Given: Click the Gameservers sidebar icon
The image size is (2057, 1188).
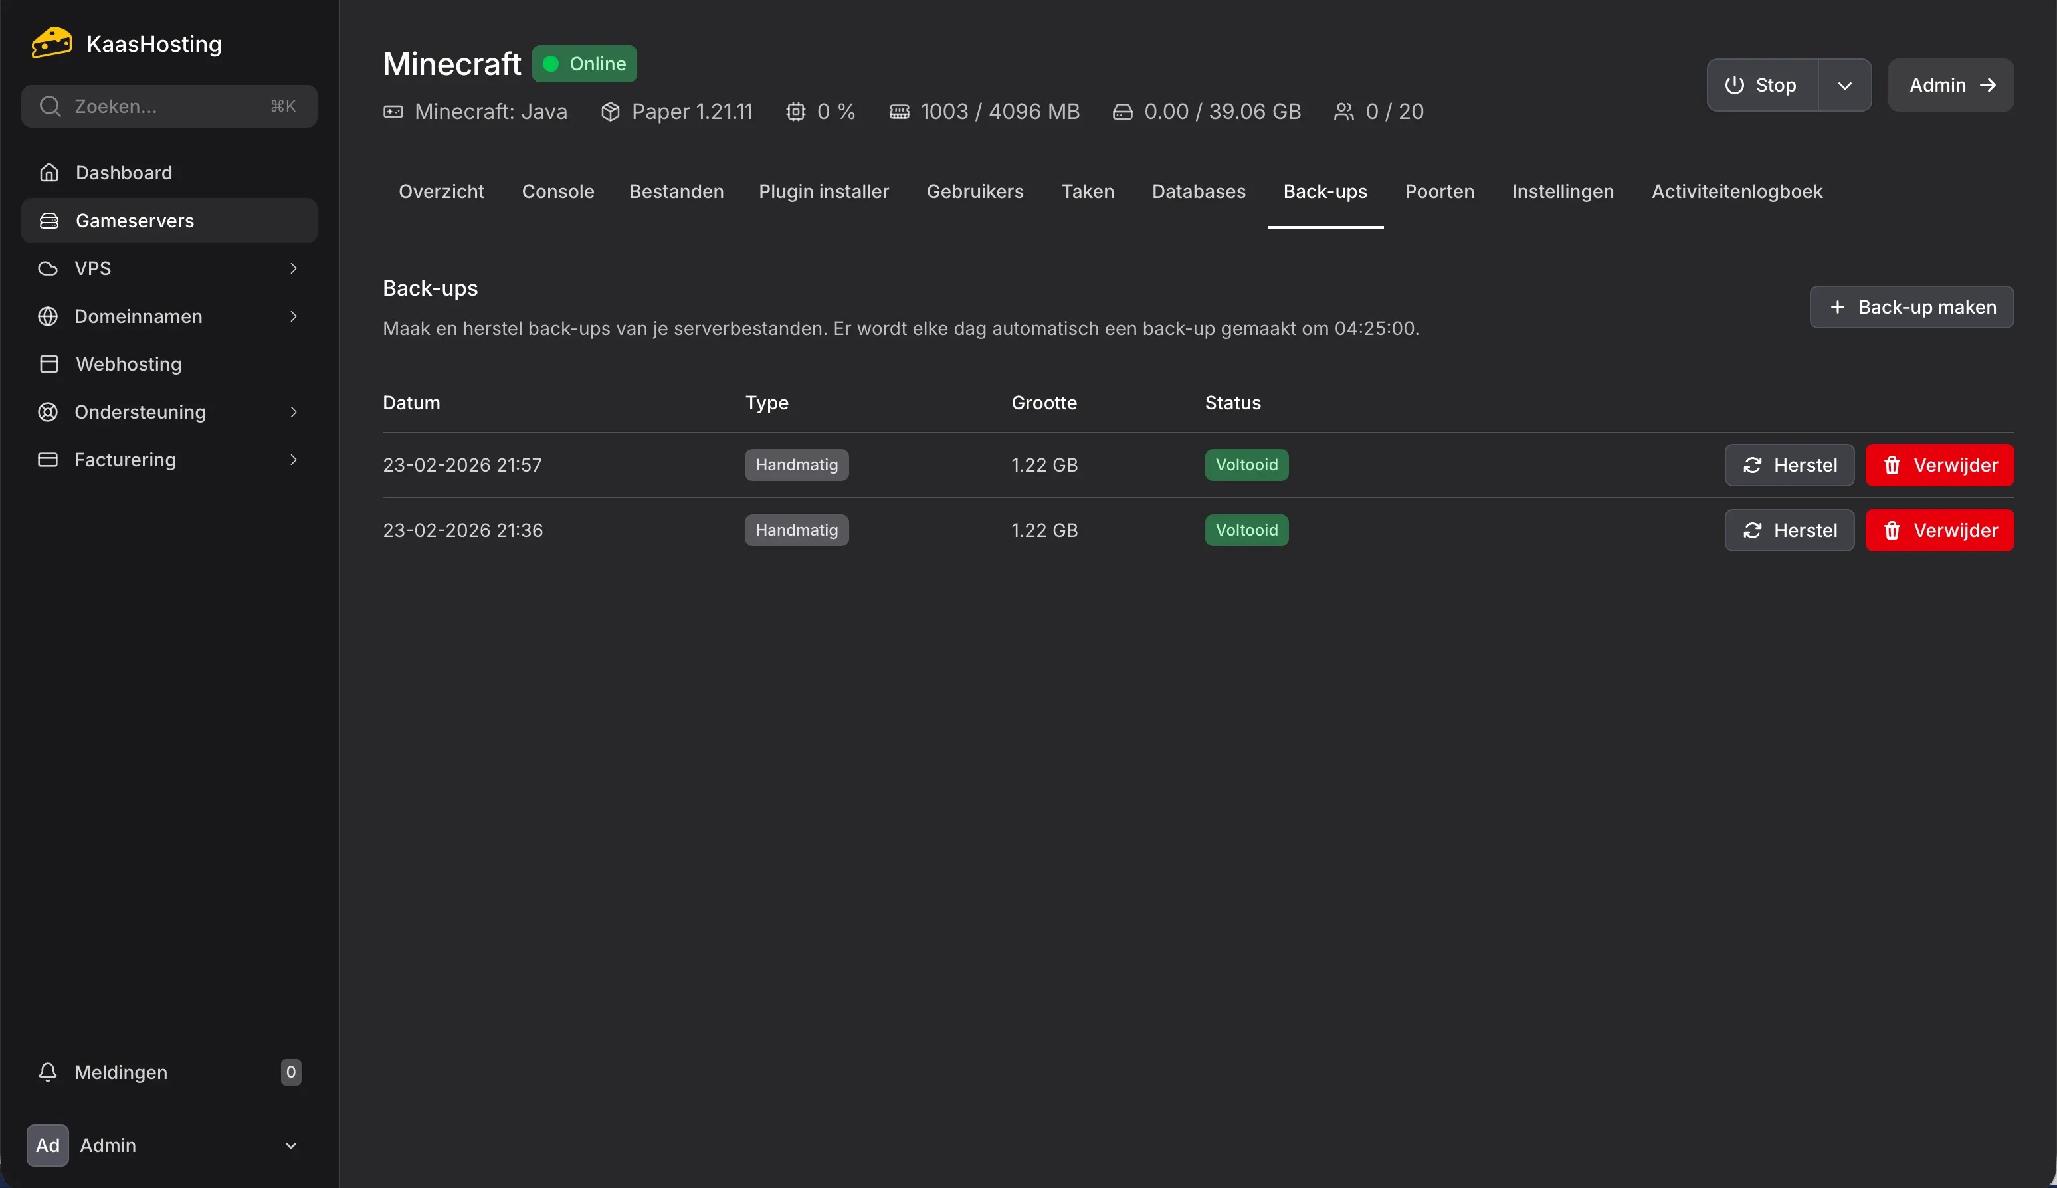Looking at the screenshot, I should (49, 221).
